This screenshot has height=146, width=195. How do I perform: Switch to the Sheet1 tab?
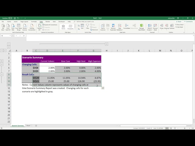pos(28,126)
